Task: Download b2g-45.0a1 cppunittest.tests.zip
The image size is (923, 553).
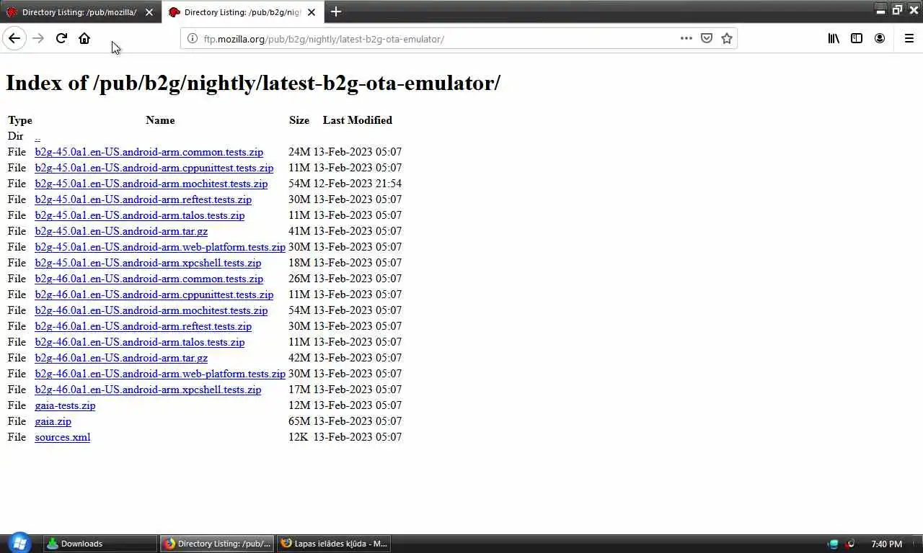Action: 154,168
